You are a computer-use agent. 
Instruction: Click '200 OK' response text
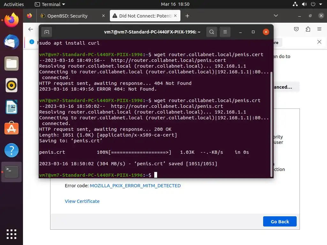click(x=163, y=129)
